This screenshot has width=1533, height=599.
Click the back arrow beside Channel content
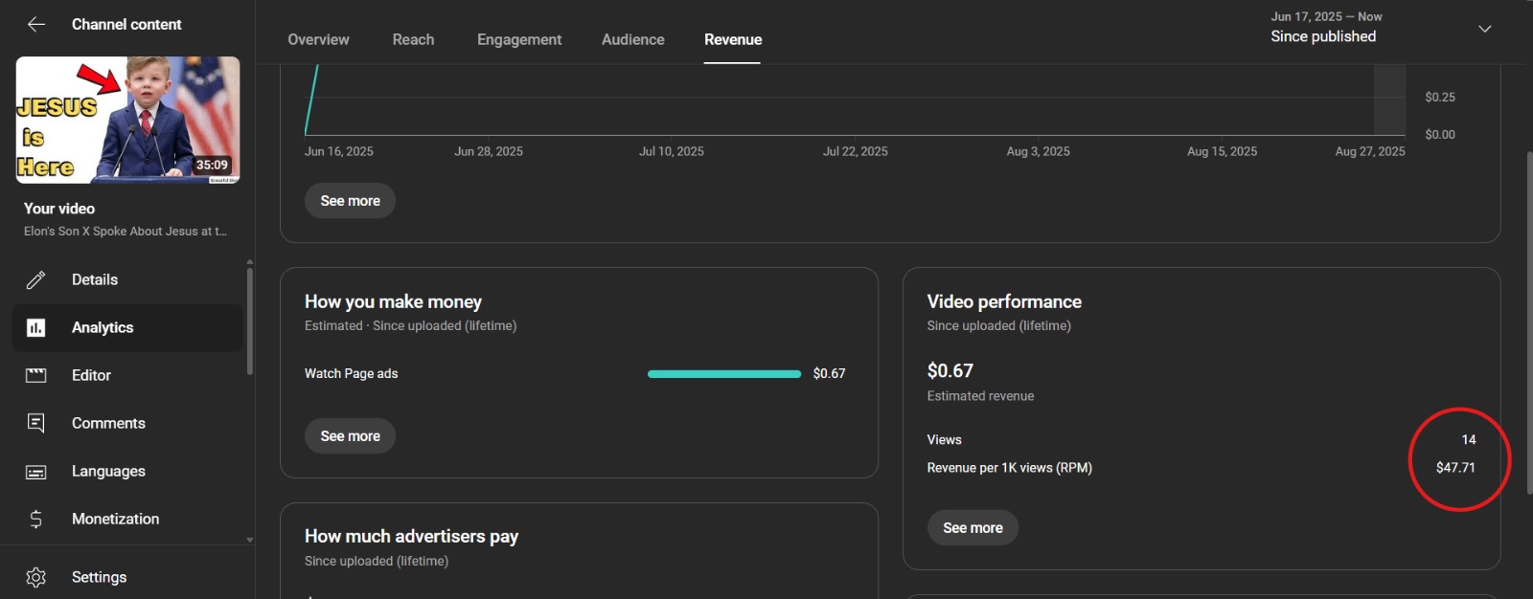[36, 25]
